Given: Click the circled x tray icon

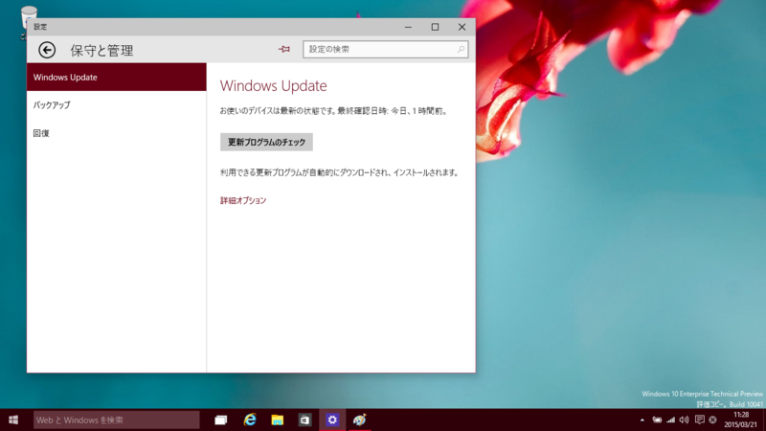Looking at the screenshot, I should pos(712,420).
